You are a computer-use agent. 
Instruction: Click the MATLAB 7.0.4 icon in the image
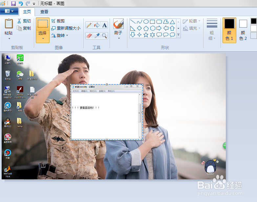click(8, 171)
